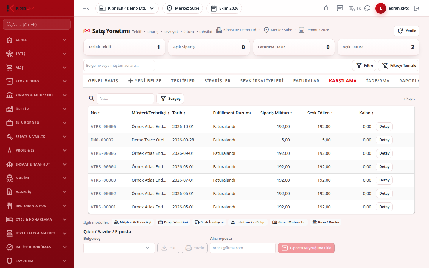
Task: Open the Proje Yönetimi module link
Action: point(173,222)
